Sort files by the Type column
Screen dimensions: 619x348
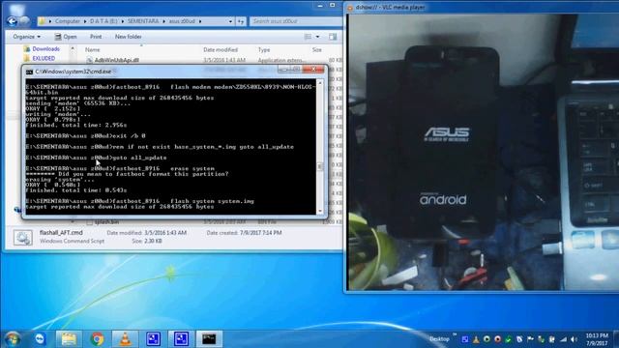coord(264,49)
